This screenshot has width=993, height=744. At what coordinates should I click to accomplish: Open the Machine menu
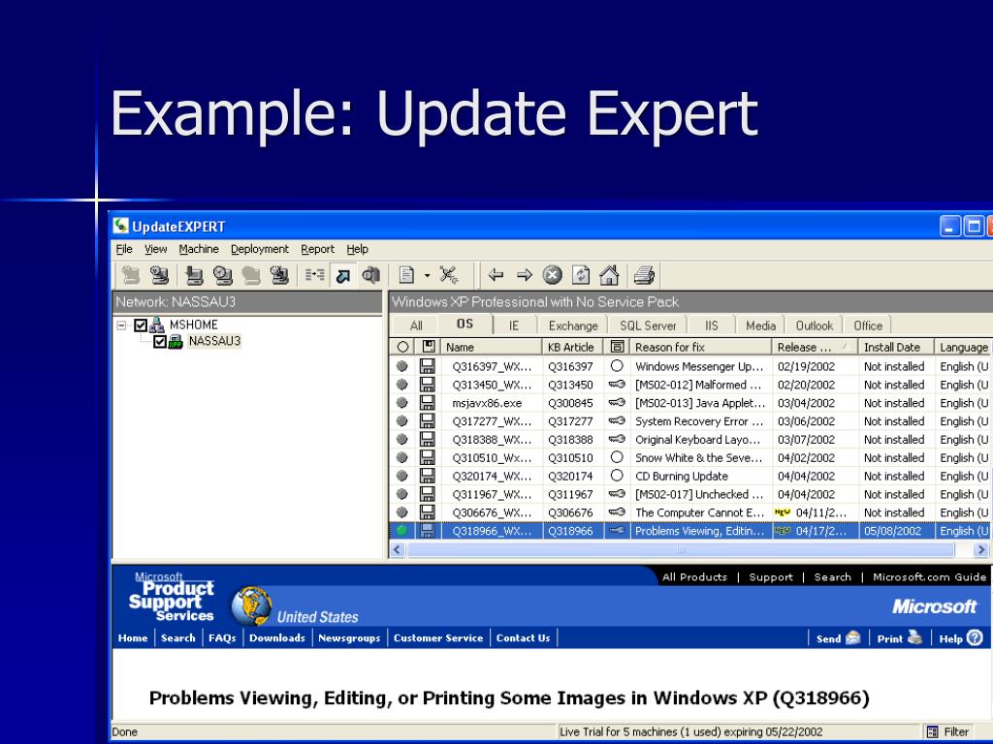coord(199,249)
